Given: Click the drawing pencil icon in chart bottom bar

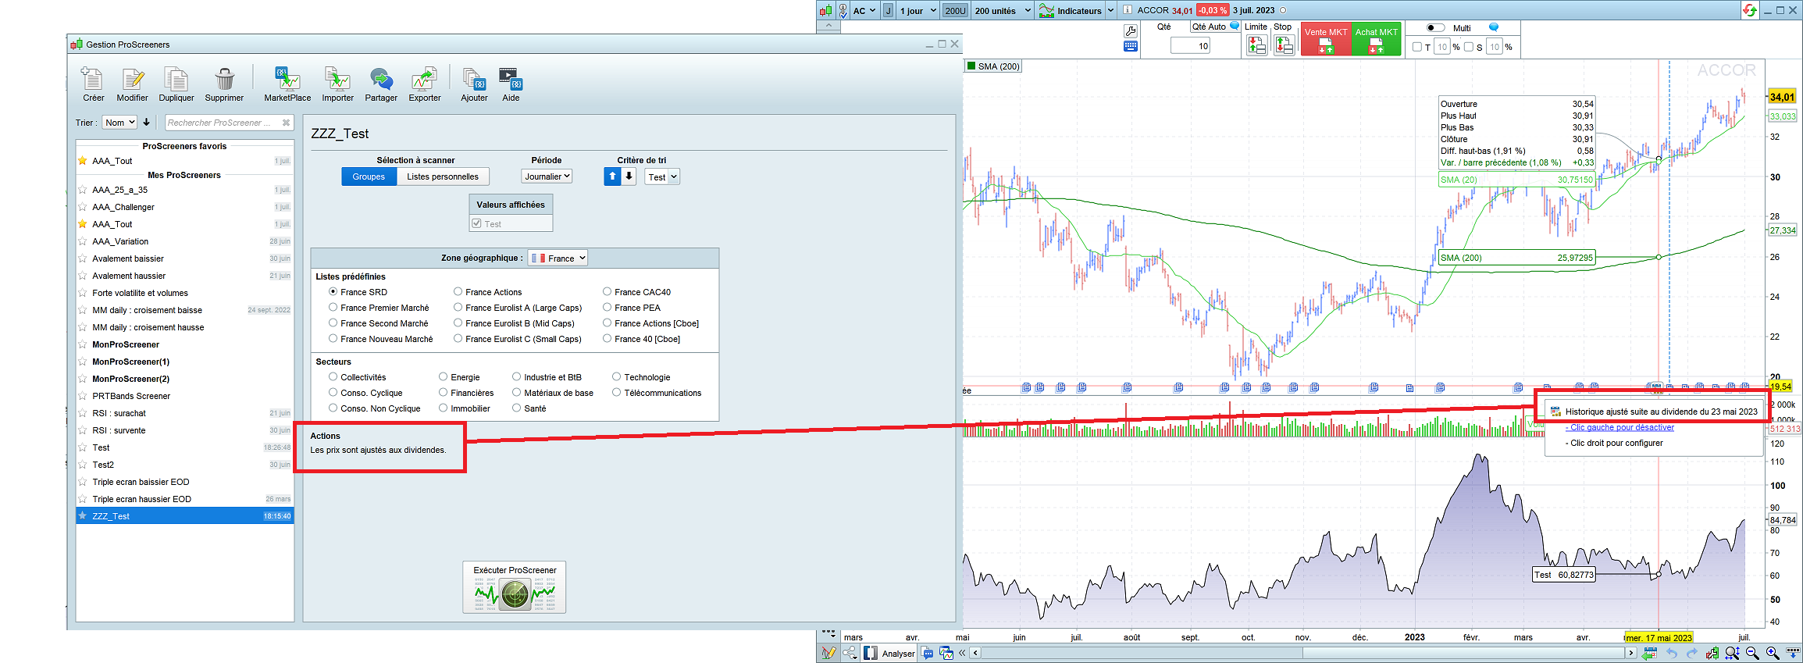Looking at the screenshot, I should 828,653.
